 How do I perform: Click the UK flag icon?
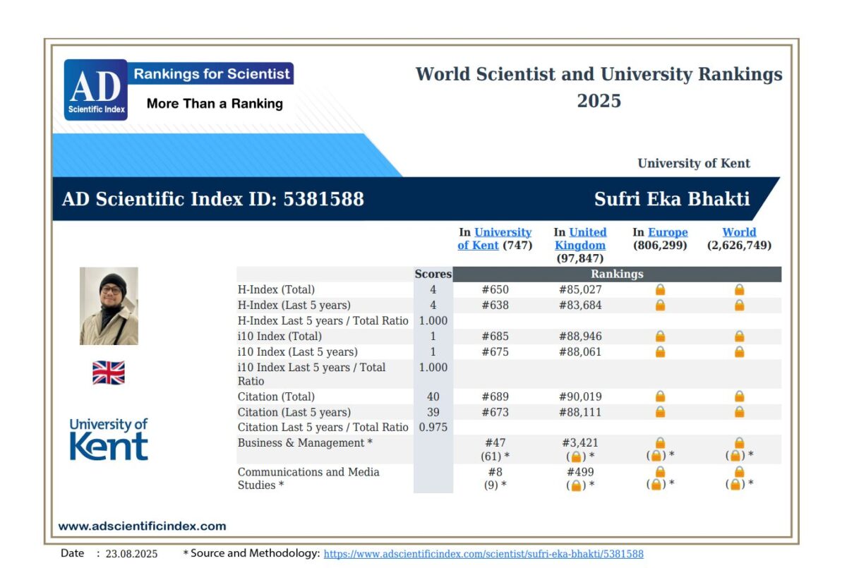(108, 373)
